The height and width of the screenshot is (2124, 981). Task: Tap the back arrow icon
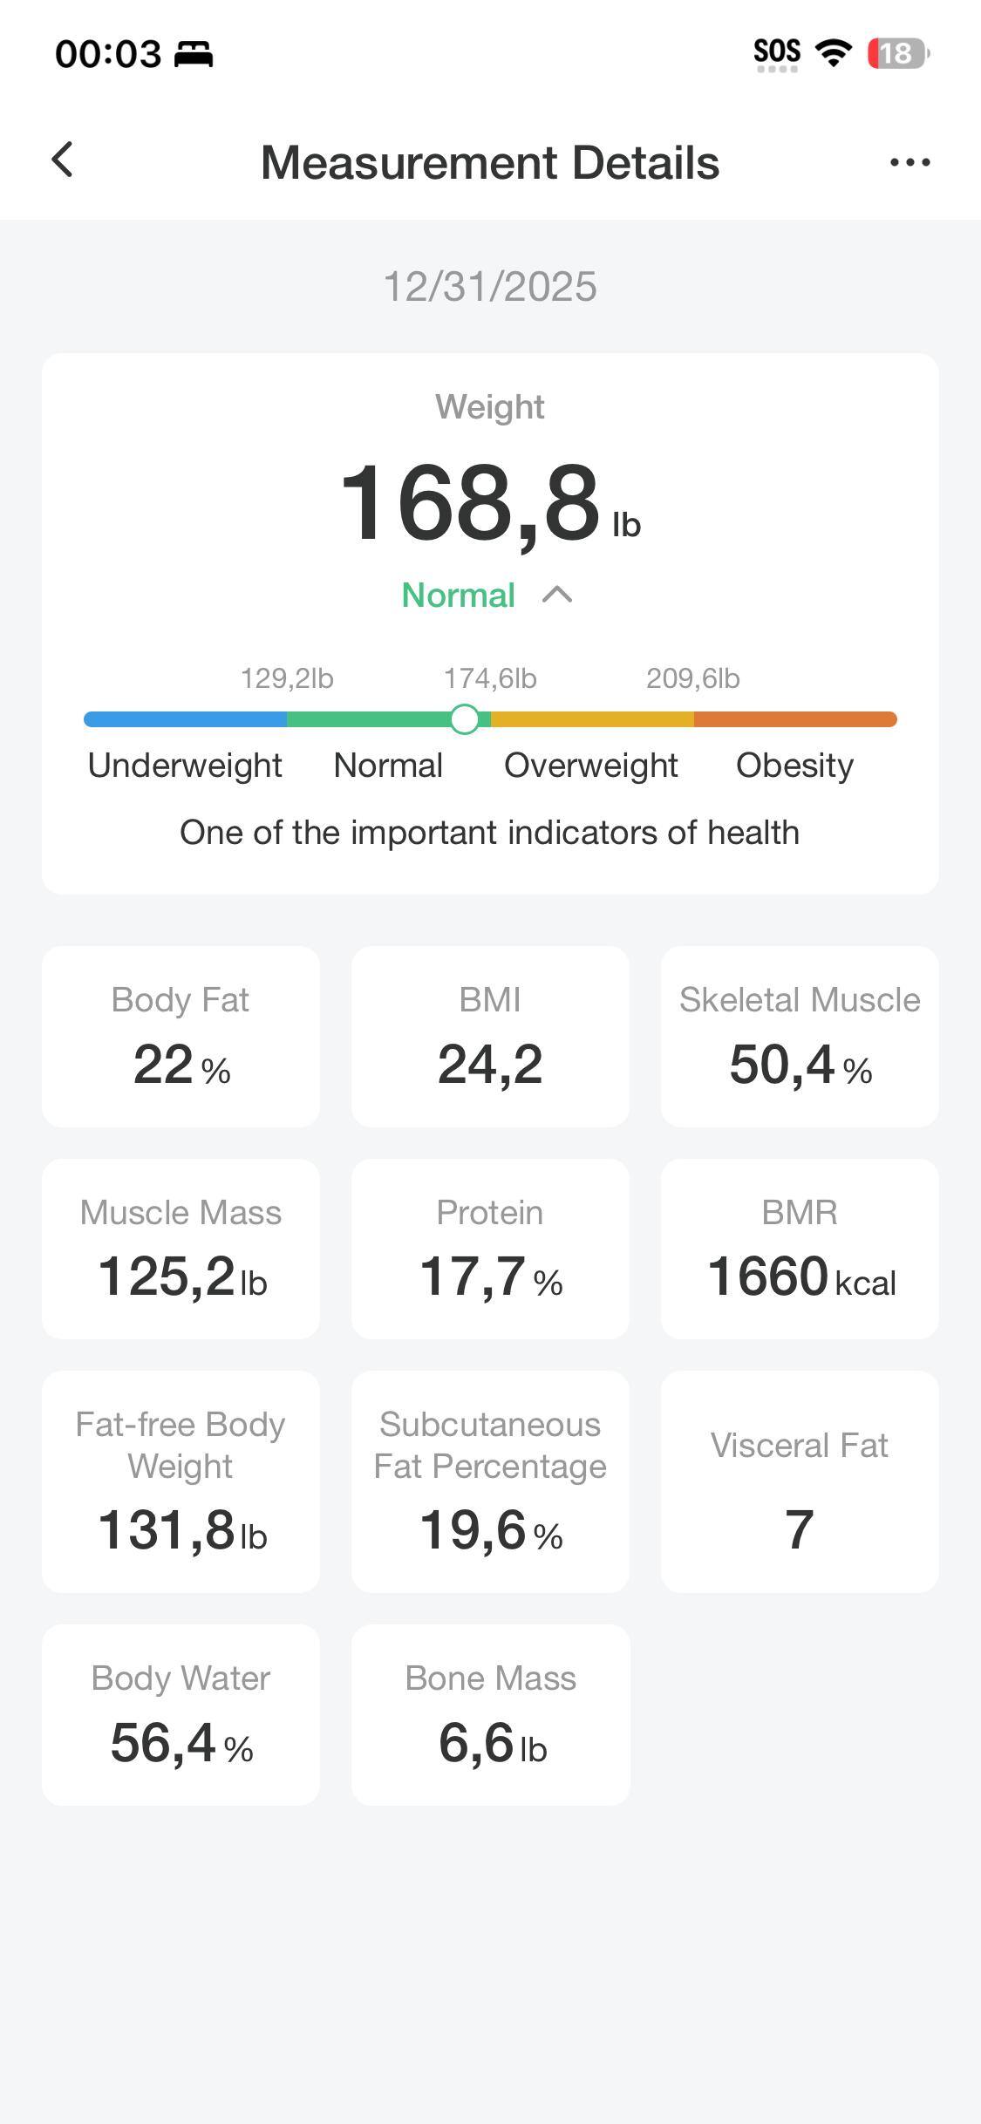[63, 160]
